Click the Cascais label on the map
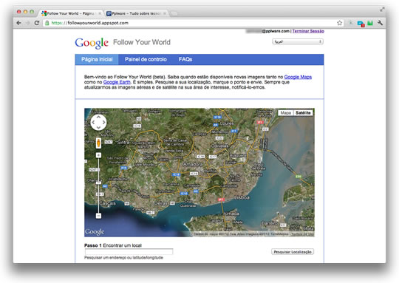The image size is (399, 283). point(108,203)
